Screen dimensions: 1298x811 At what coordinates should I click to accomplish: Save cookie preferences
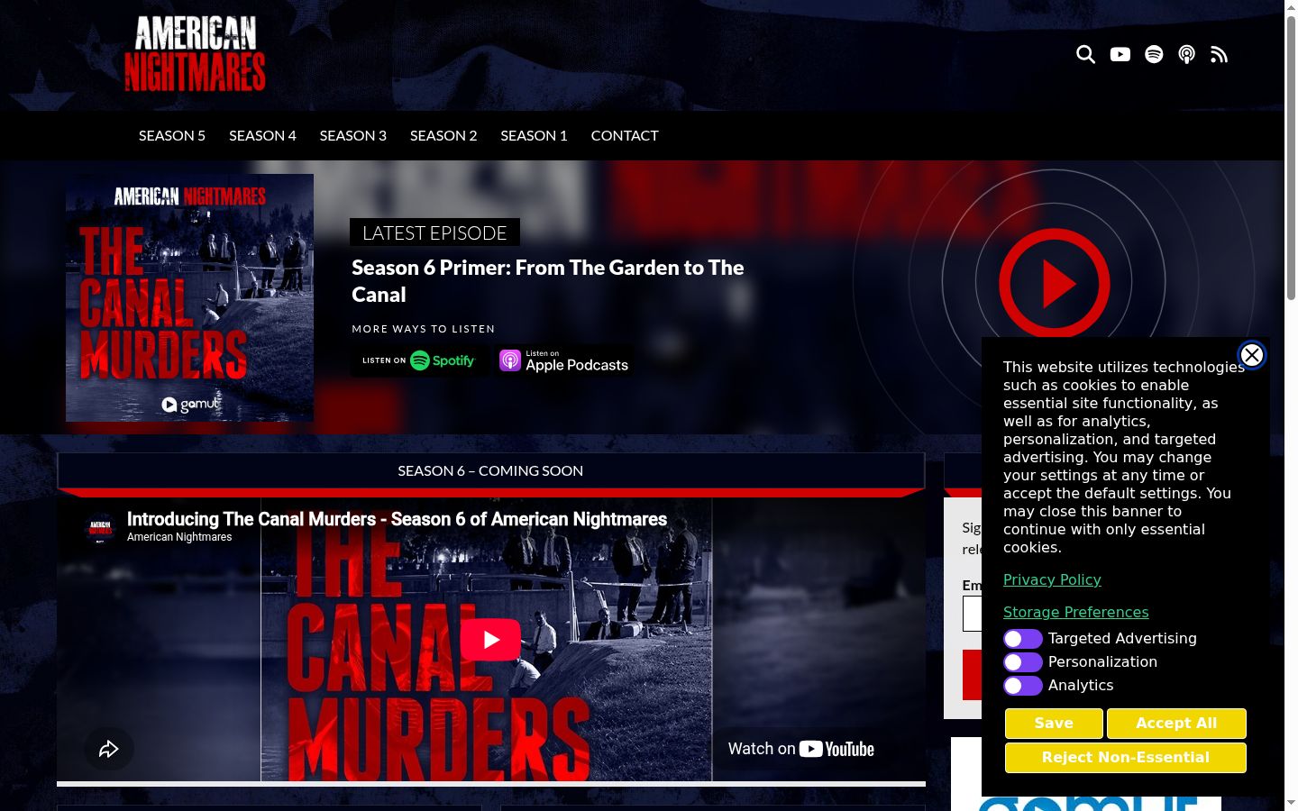click(1054, 724)
